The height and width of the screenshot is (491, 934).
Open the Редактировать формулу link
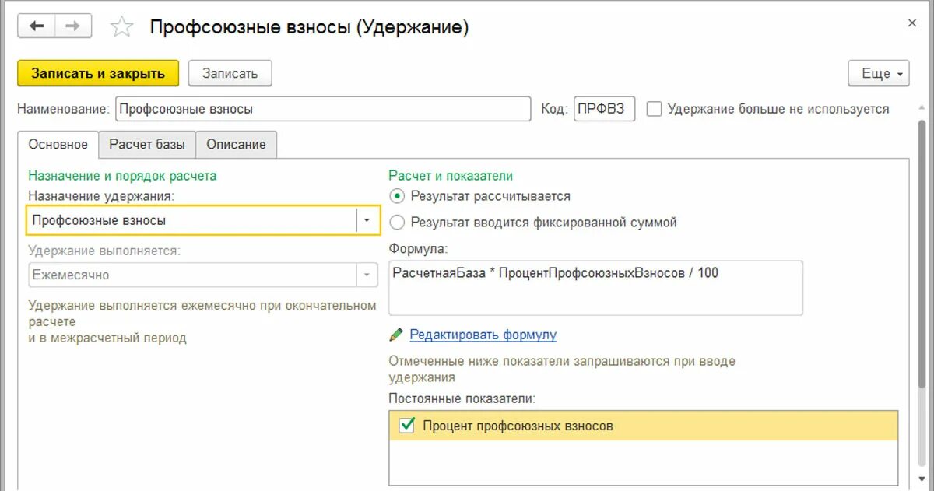tap(484, 335)
